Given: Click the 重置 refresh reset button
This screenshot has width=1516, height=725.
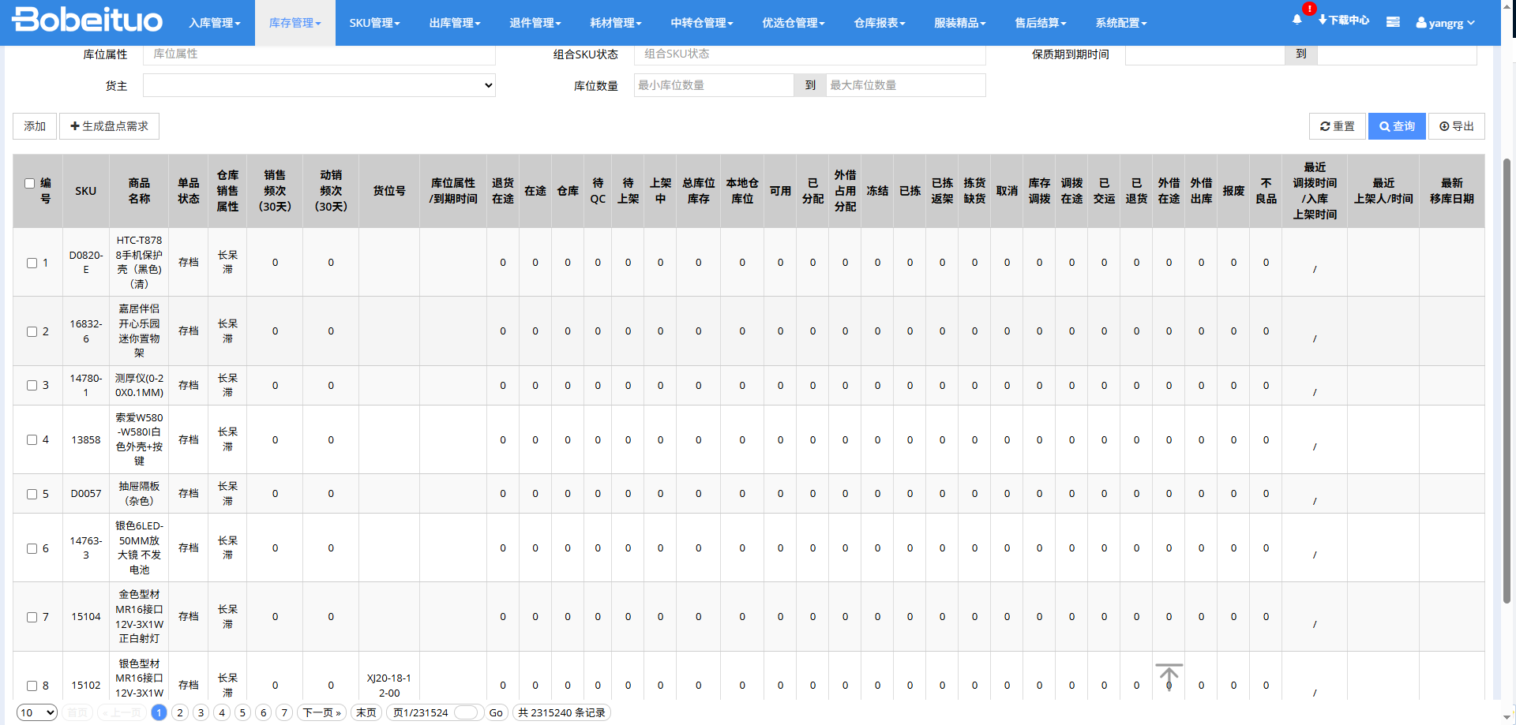Looking at the screenshot, I should 1337,126.
